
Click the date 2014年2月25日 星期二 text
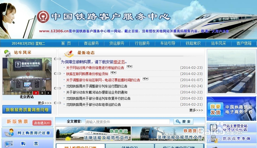(28, 43)
